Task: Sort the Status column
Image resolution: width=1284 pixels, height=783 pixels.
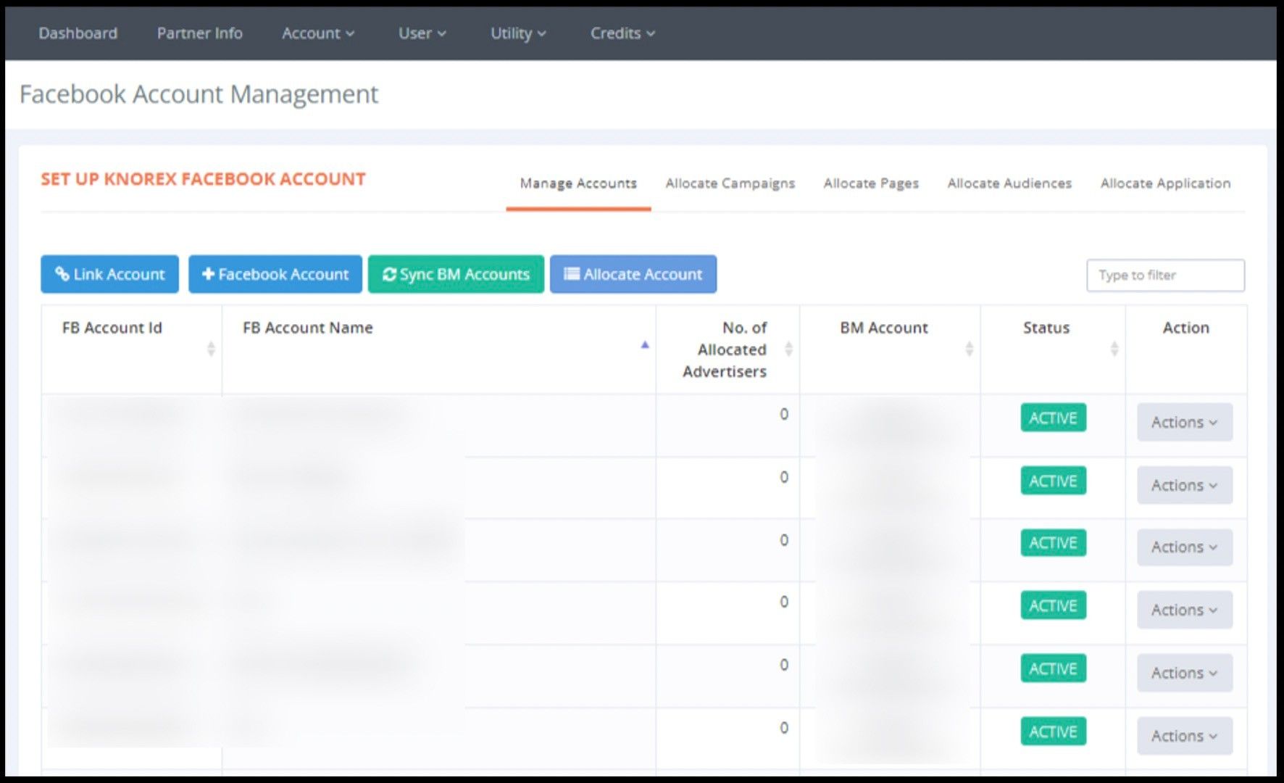Action: [x=1114, y=349]
